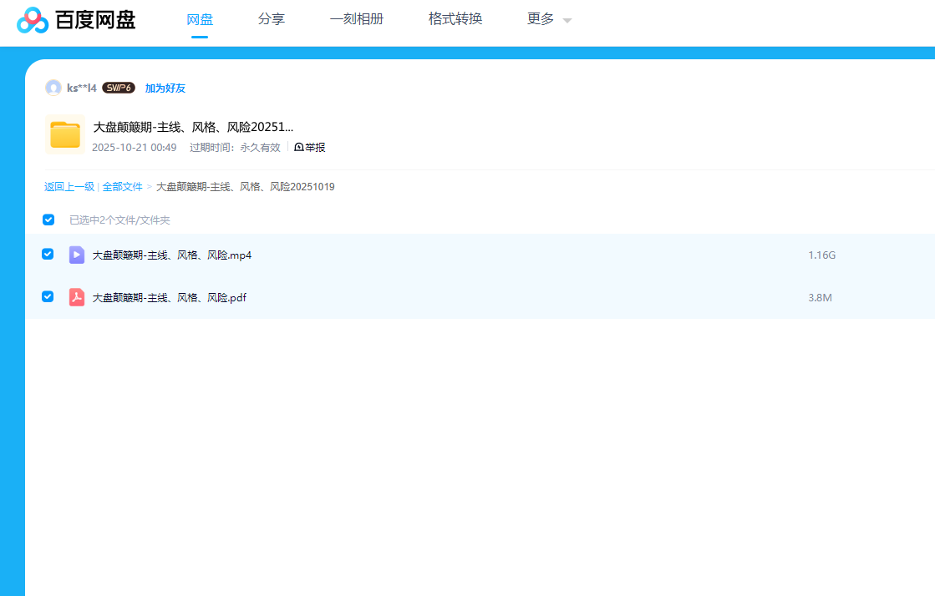The width and height of the screenshot is (935, 596).
Task: Click the SVIP6 membership badge
Action: pos(119,88)
